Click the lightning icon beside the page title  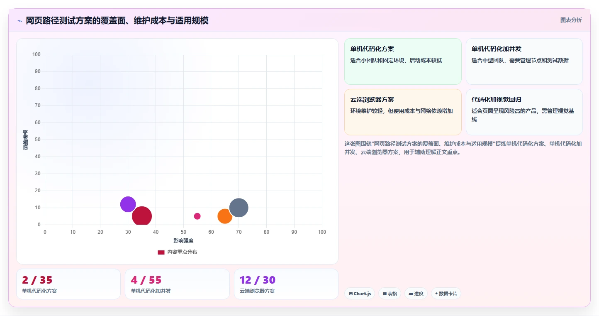[x=20, y=21]
